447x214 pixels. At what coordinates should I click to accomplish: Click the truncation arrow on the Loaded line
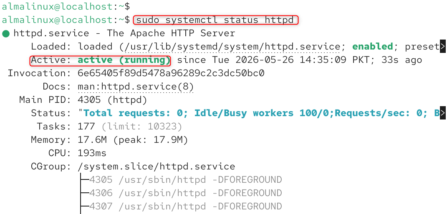pos(442,47)
